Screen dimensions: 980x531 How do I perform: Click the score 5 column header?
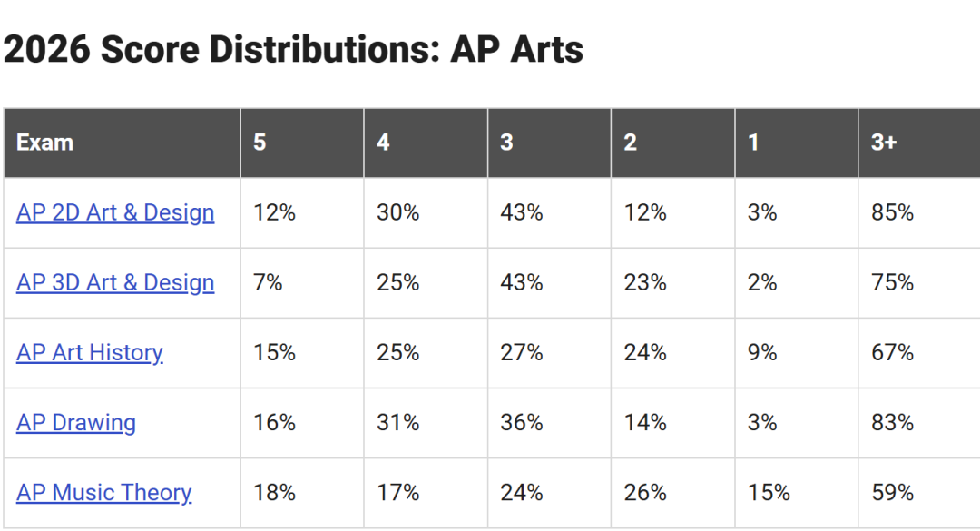click(x=302, y=143)
